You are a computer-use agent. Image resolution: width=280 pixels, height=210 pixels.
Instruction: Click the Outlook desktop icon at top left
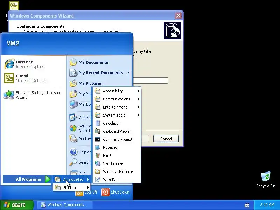pyautogui.click(x=14, y=6)
